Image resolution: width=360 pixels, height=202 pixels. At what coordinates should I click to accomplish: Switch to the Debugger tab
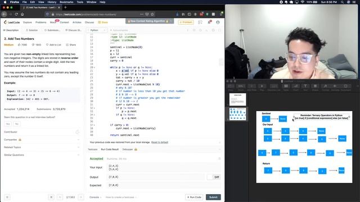129,149
